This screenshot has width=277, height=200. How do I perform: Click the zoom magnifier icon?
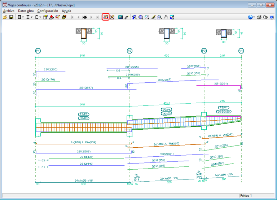coord(147,17)
